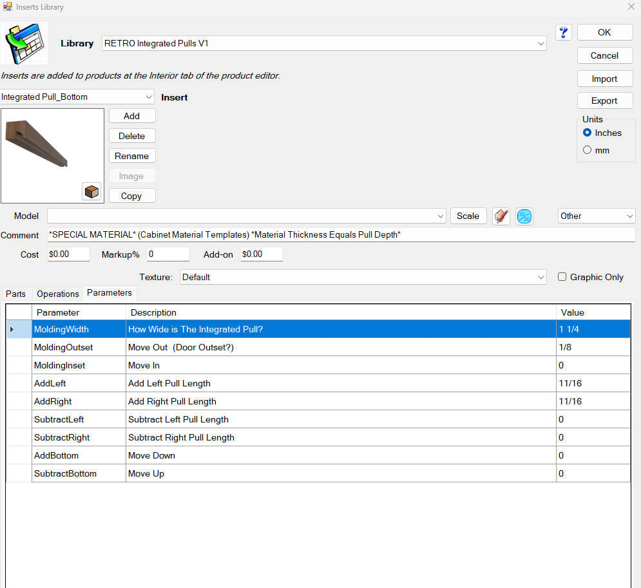The width and height of the screenshot is (641, 588).
Task: Click the Scale button
Action: pyautogui.click(x=468, y=216)
